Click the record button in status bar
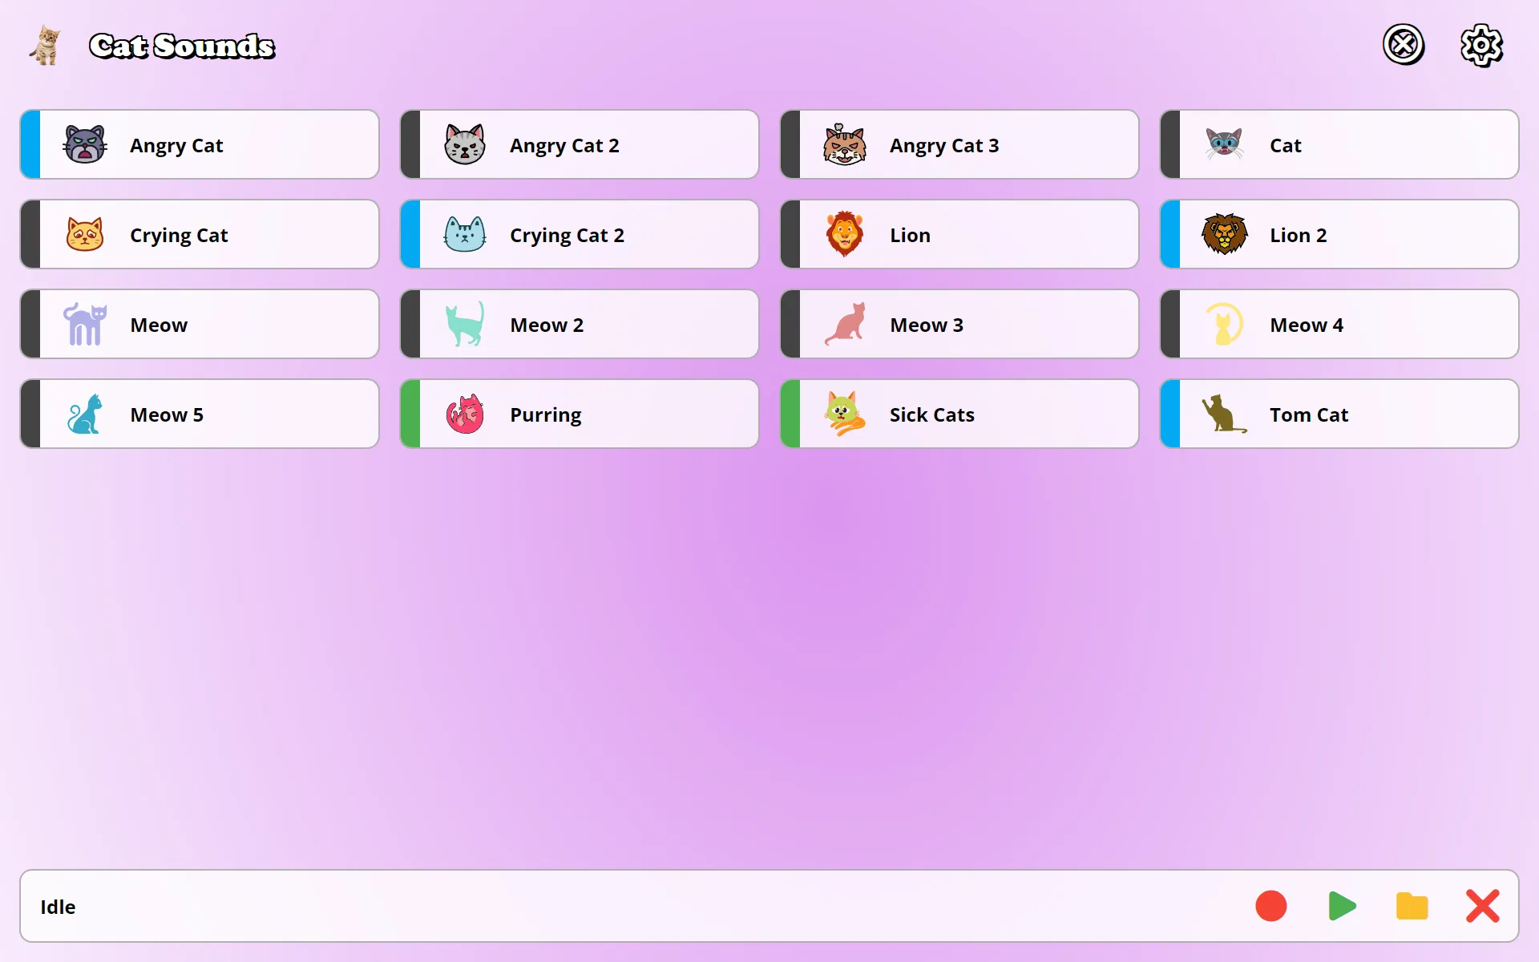1539x962 pixels. [x=1270, y=907]
